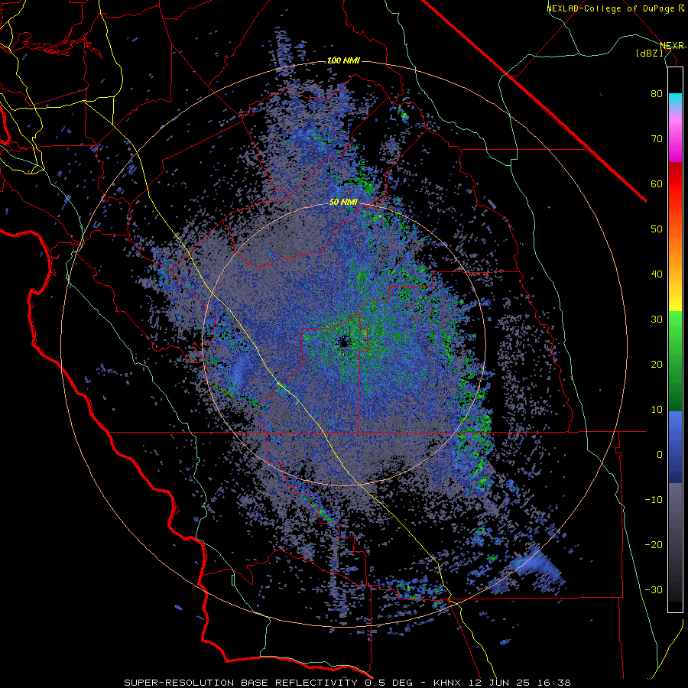Click the KHNX station ID in the caption
The width and height of the screenshot is (688, 688).
pos(449,683)
